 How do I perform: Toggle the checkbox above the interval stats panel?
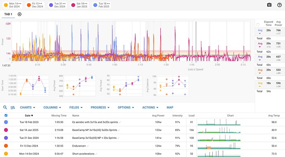[258, 24]
